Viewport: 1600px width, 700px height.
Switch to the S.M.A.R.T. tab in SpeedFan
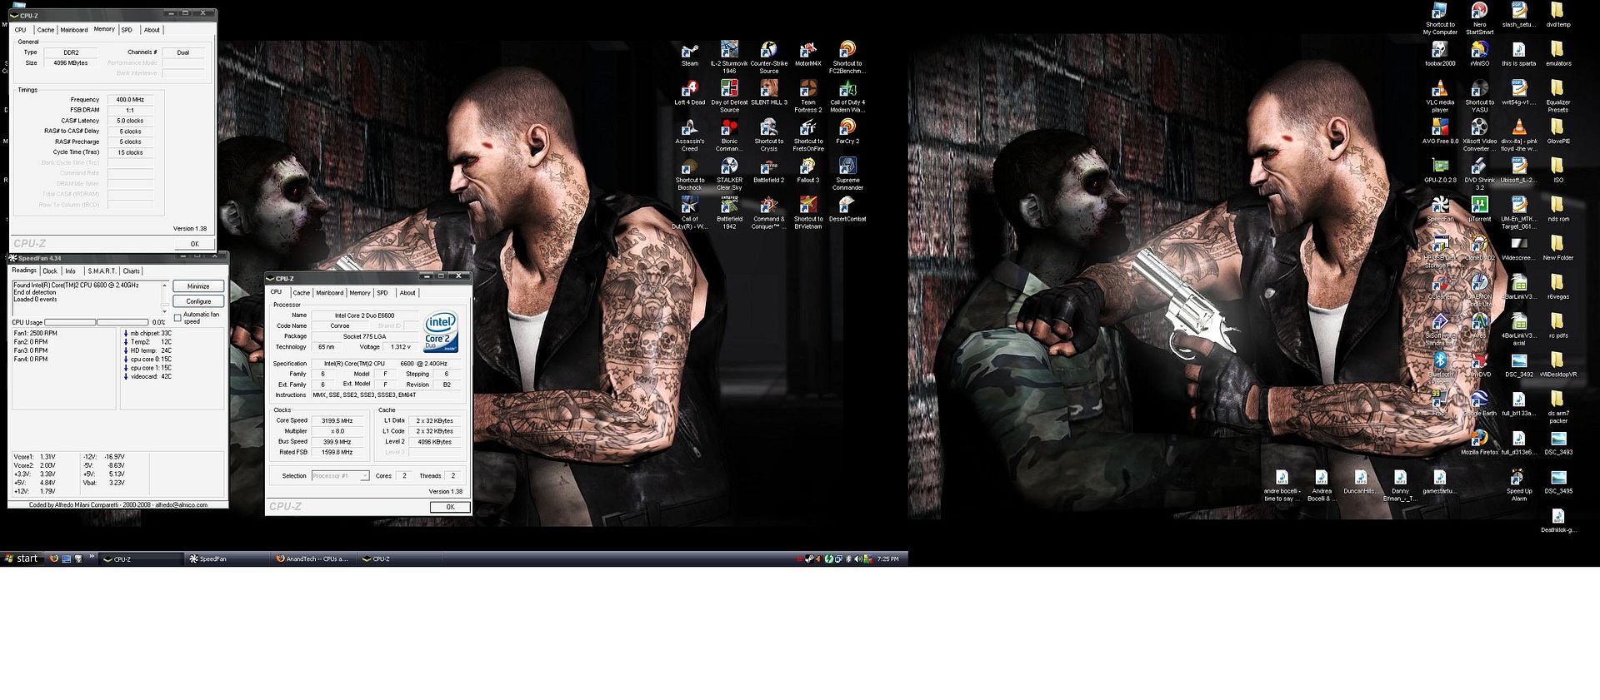point(102,271)
